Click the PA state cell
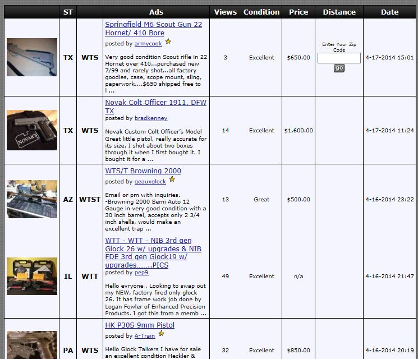418x359 pixels. [68, 351]
